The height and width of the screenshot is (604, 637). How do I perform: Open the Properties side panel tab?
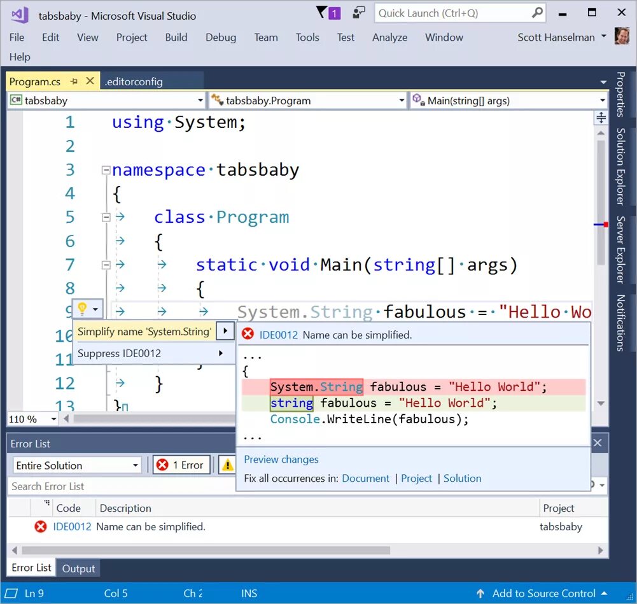pyautogui.click(x=620, y=94)
